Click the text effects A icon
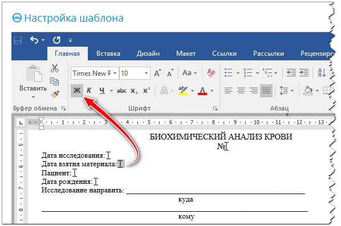This screenshot has height=226, width=341. (x=164, y=91)
